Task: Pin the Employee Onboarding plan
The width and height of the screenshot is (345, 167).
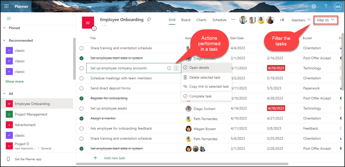Action: click(149, 19)
